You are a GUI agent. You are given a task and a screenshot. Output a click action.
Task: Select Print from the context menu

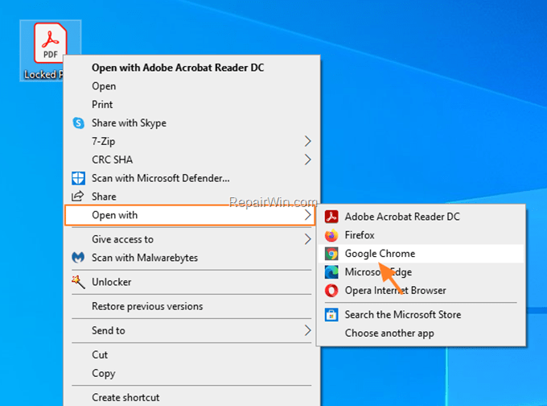pyautogui.click(x=191, y=105)
